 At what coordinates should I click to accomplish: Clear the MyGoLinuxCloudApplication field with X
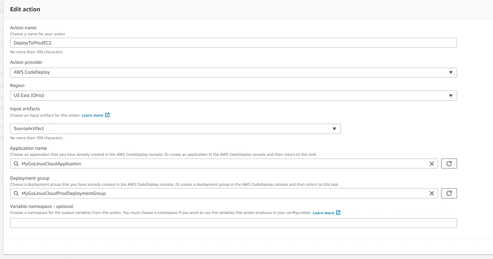432,164
